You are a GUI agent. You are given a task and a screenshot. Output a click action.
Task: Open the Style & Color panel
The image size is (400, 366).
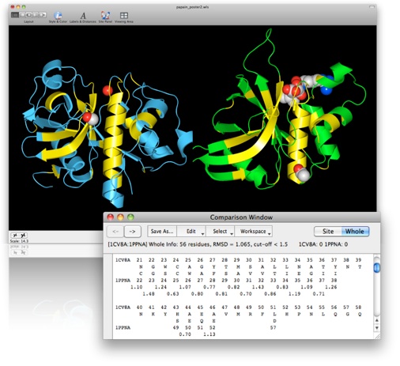coord(58,17)
